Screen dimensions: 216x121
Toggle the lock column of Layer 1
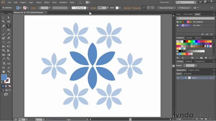(x=182, y=78)
